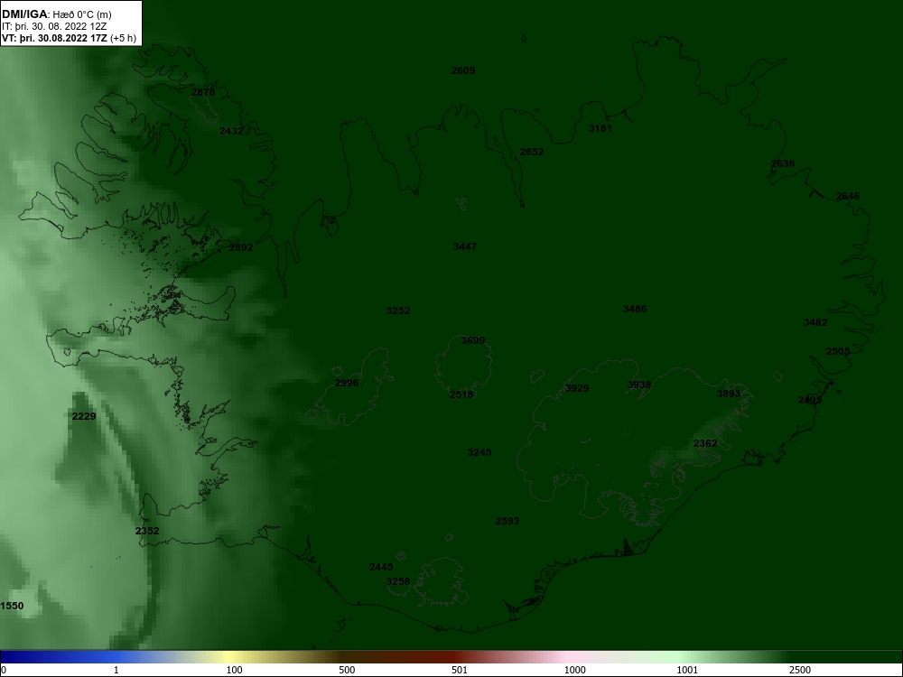Click the color scale label 1001
The image size is (903, 677).
(687, 670)
